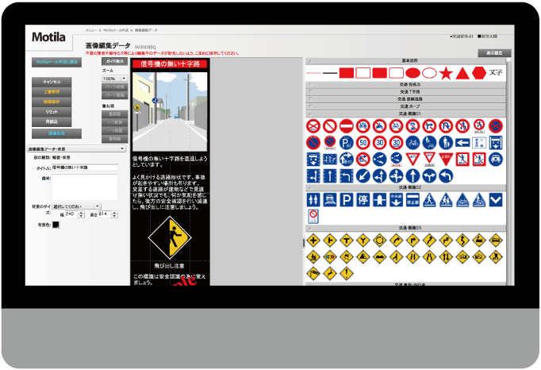Select the solid red stop triangle sign
This screenshot has height=370, width=541.
tap(446, 159)
